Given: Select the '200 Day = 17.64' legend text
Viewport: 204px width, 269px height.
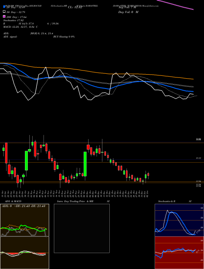Looking at the screenshot, I should point(16,17).
